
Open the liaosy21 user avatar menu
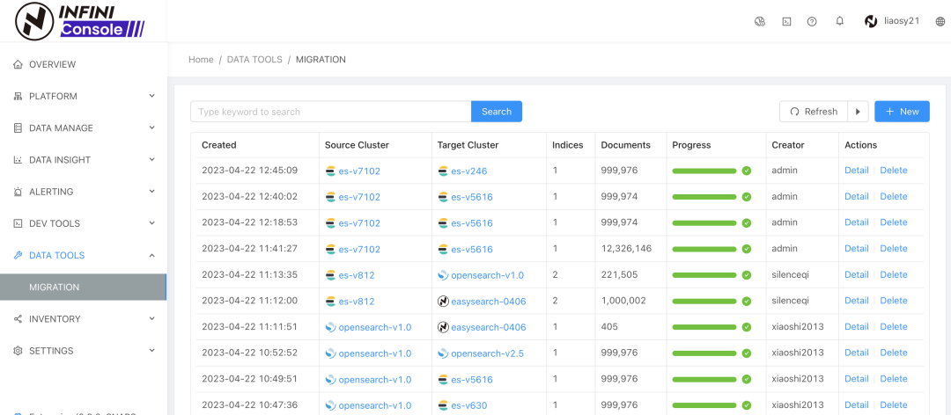[x=891, y=22]
